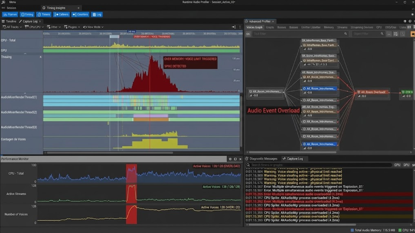Click the Text Filter search field
415x233 pixels.
click(300, 34)
